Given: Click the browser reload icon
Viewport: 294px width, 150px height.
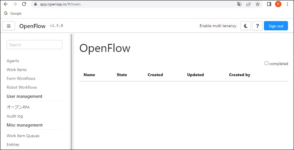Looking at the screenshot, I should tap(24, 4).
